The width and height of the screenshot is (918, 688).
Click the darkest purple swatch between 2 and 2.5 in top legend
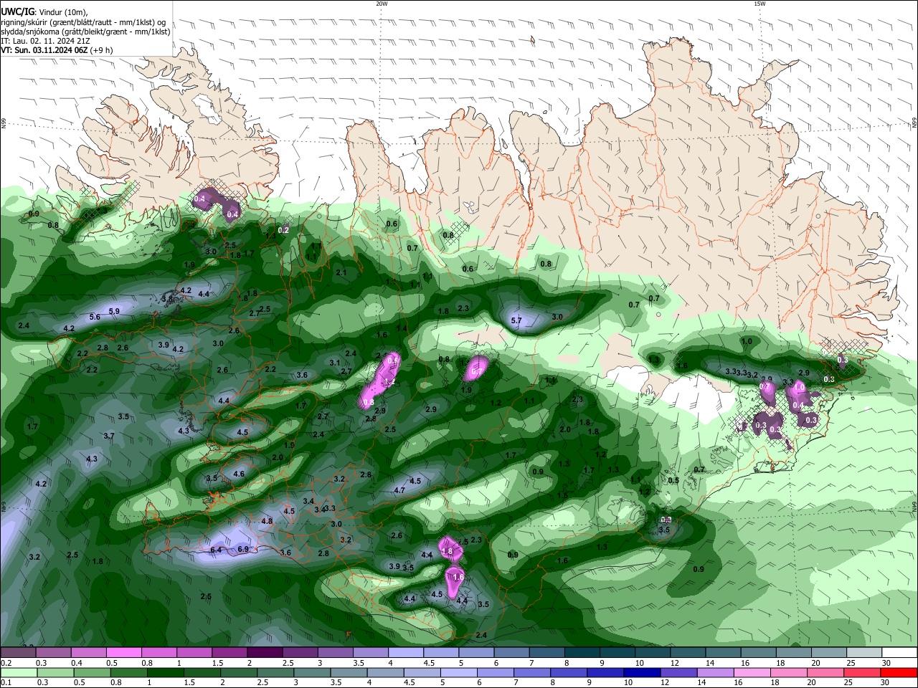click(264, 652)
